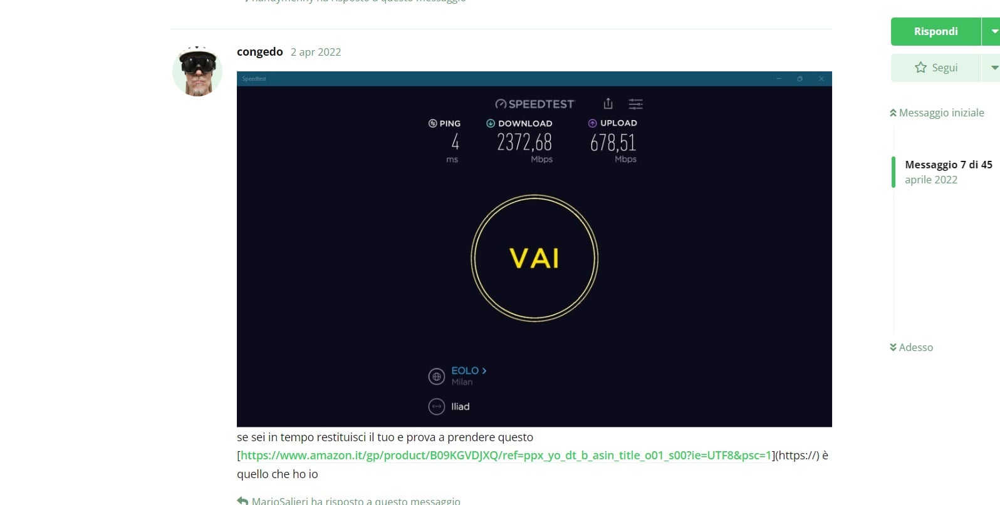The image size is (1000, 505).
Task: Click the reply arrow icon near MarioSalieri
Action: point(242,501)
